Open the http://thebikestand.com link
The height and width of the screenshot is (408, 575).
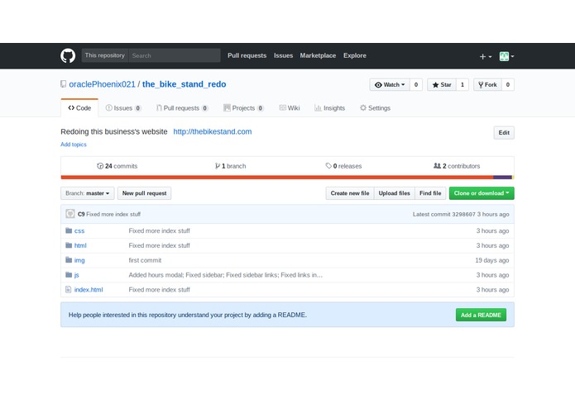click(213, 131)
